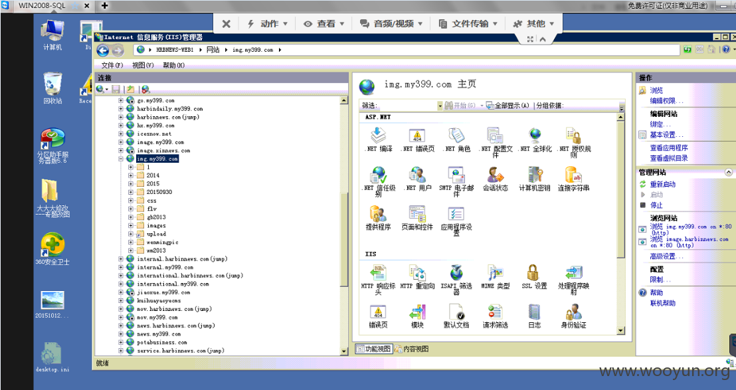Viewport: 736px width, 390px height.
Task: Expand the go.my399.com site node
Action: pyautogui.click(x=121, y=100)
